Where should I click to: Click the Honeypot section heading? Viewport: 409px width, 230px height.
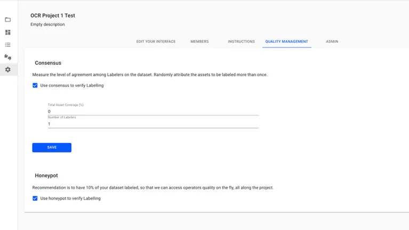[46, 176]
